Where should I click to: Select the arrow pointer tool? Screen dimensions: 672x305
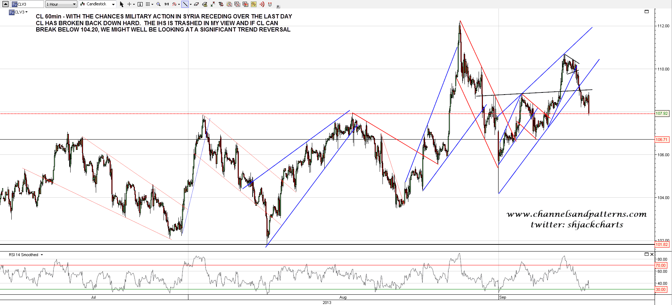121,4
